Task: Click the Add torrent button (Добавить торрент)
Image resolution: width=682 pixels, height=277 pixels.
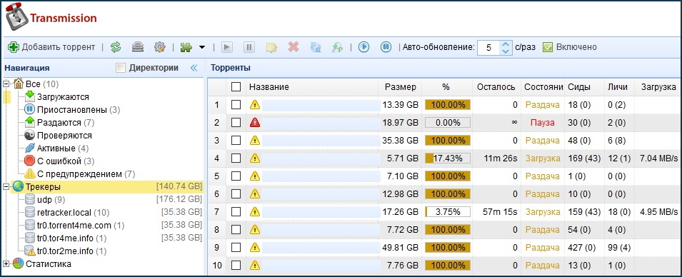Action: coord(51,47)
